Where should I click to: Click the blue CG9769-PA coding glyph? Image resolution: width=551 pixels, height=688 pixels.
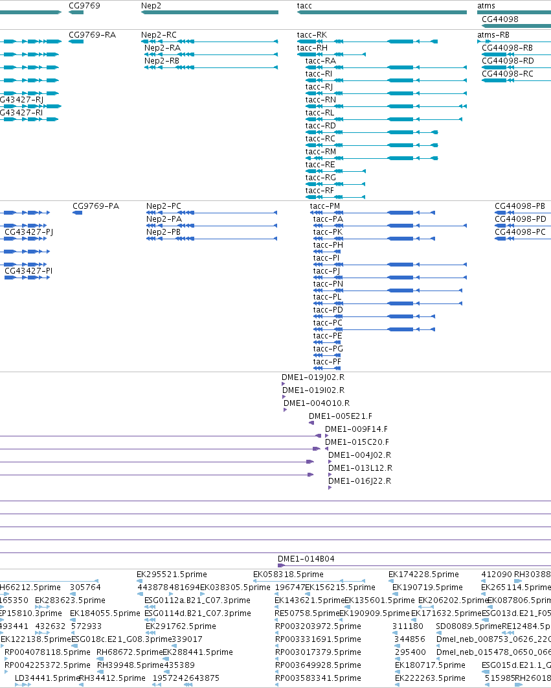pyautogui.click(x=78, y=213)
